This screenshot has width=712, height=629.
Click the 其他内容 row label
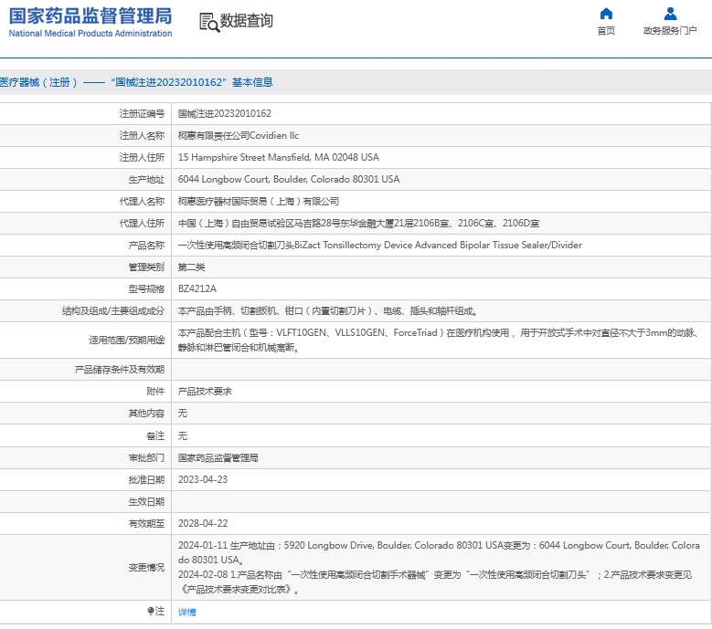point(146,414)
